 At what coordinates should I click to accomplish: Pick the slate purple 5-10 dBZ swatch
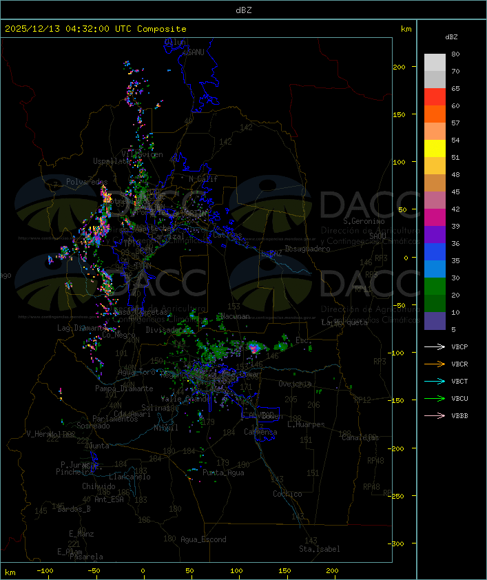coord(435,321)
